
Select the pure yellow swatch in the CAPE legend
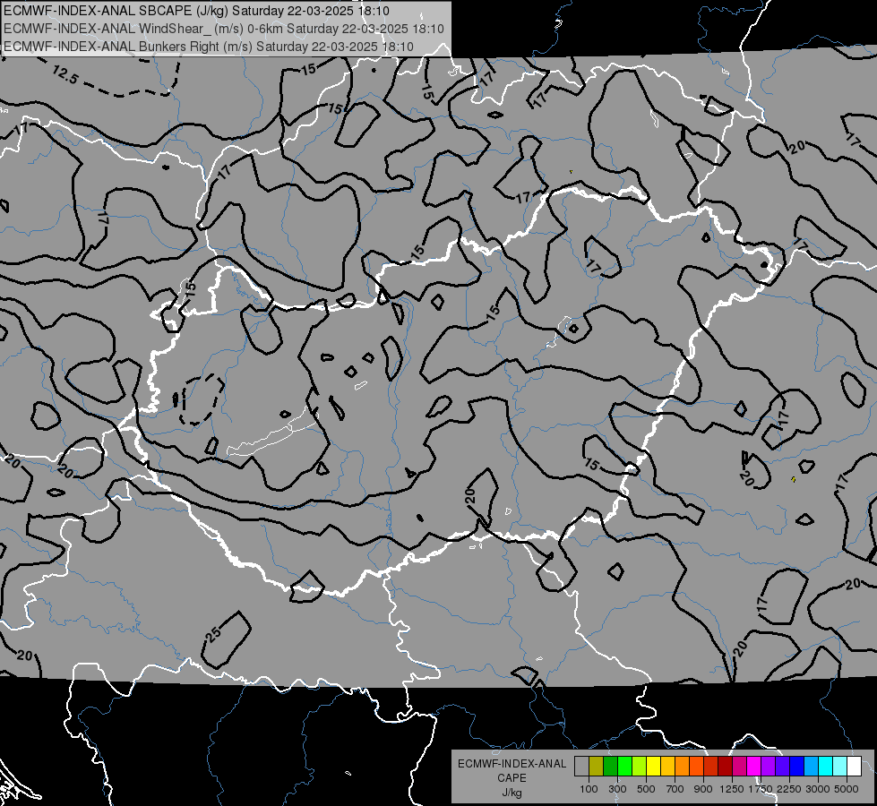[x=653, y=767]
